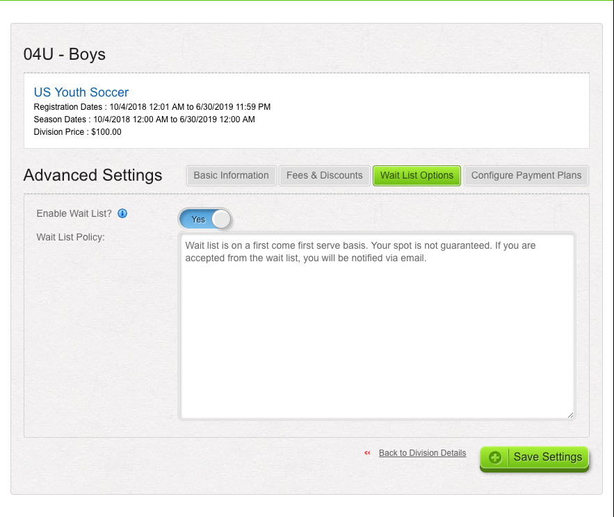Click the Division Price $100.00 text

pos(78,132)
